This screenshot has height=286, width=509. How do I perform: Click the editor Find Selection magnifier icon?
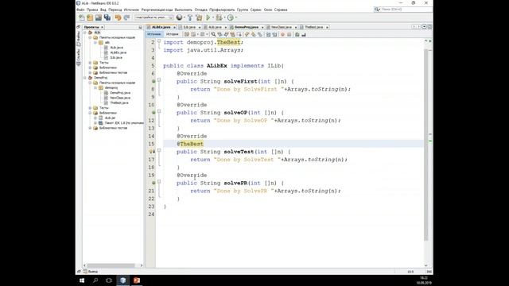(213, 34)
